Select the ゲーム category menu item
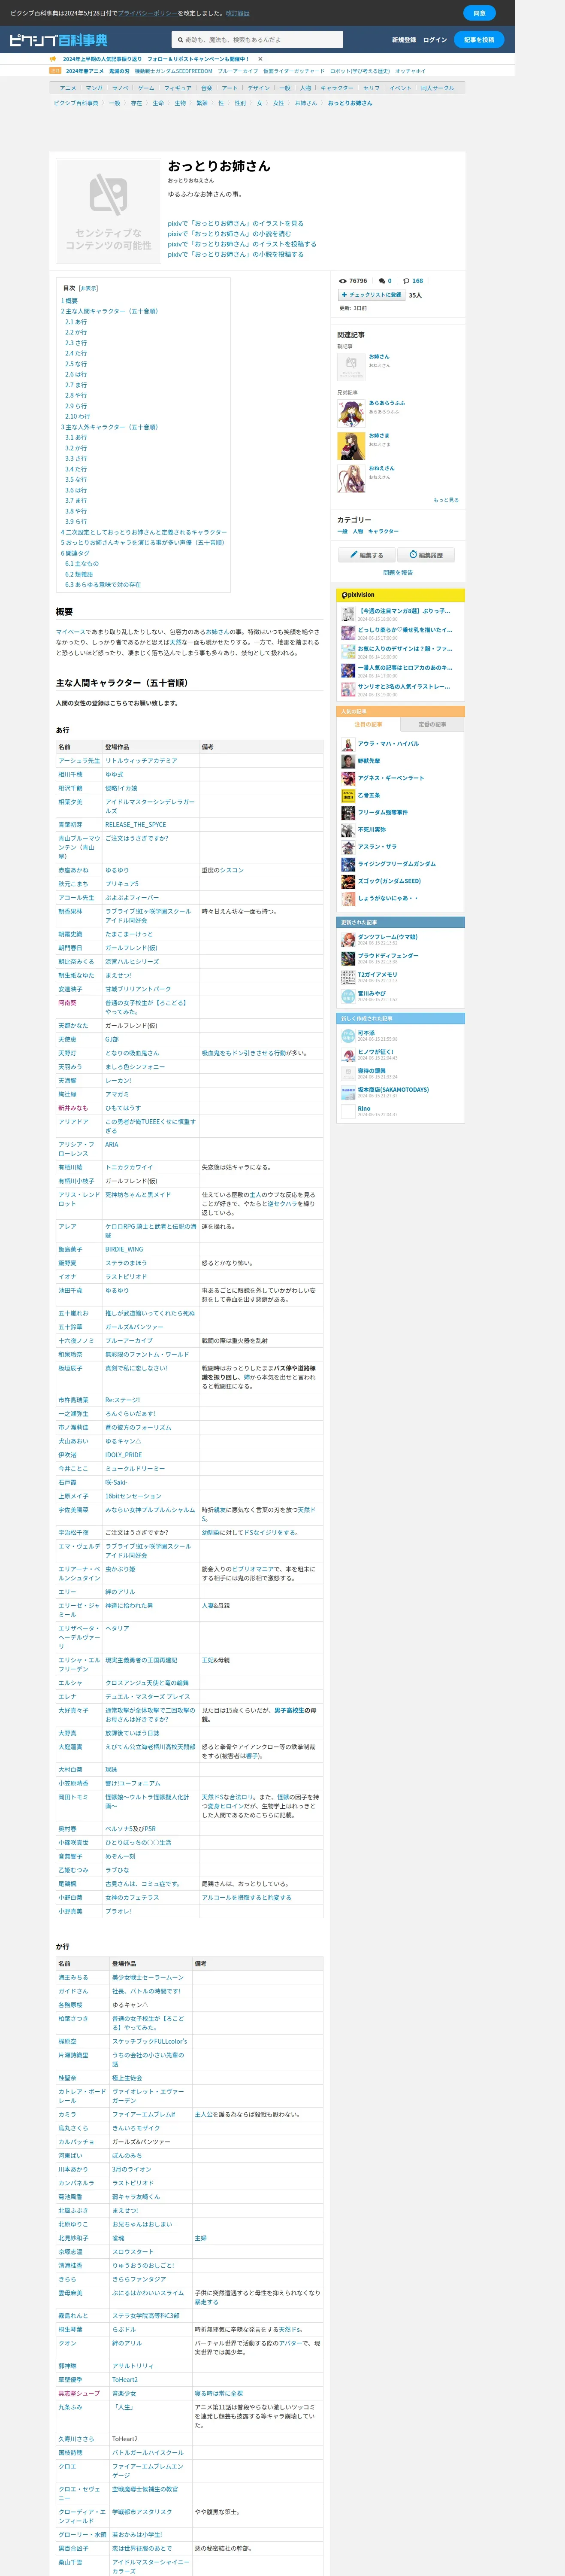 pos(146,88)
